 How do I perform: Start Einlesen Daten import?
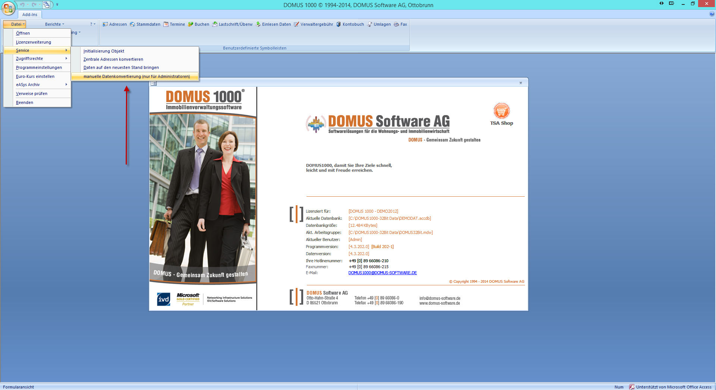(x=273, y=24)
